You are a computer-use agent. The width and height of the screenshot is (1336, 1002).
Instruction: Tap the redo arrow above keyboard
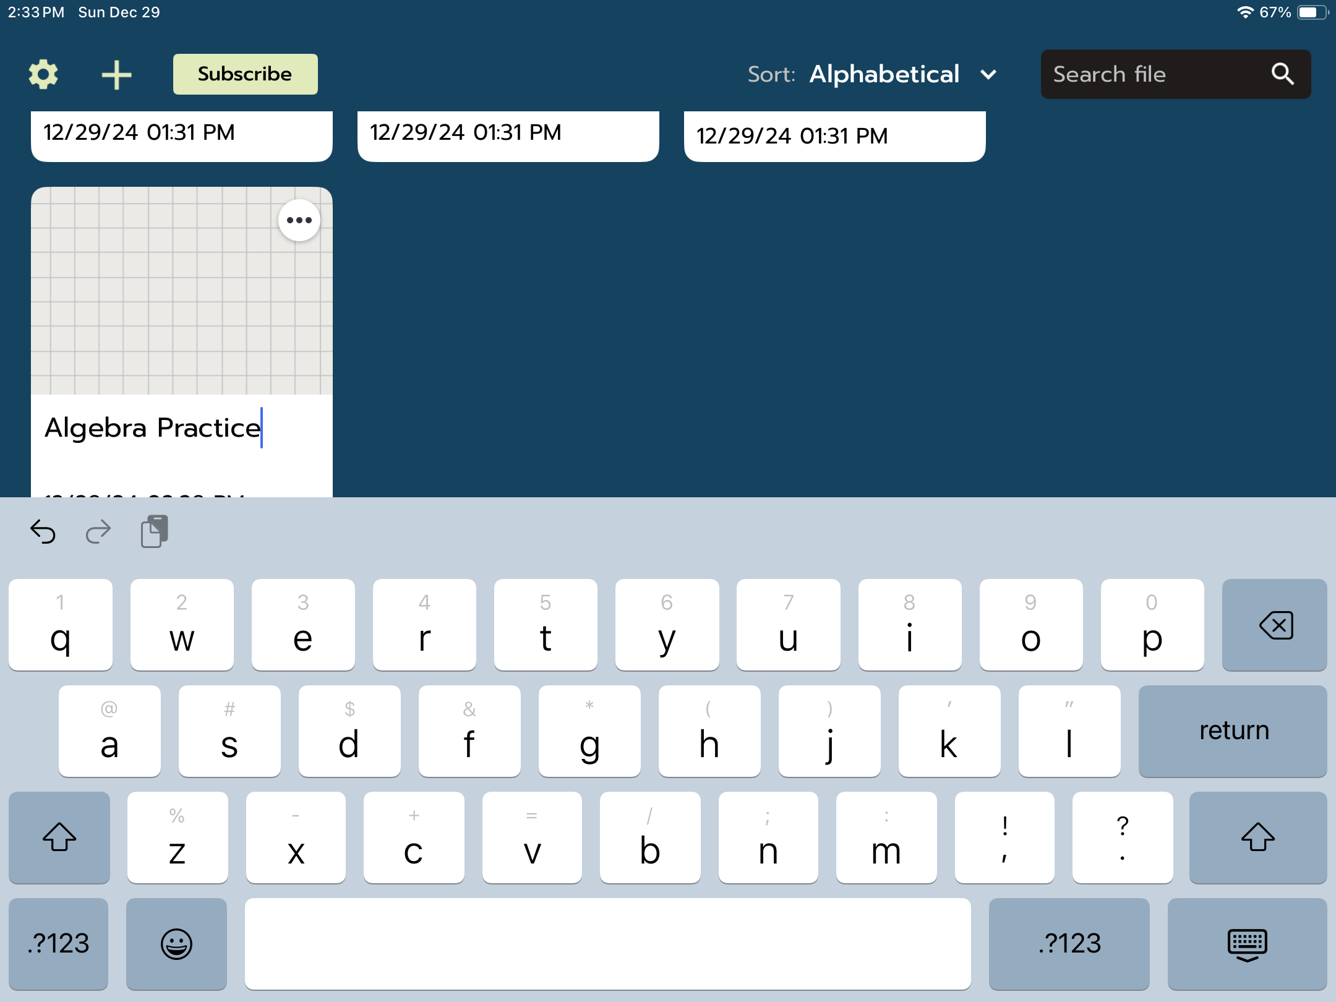click(98, 531)
